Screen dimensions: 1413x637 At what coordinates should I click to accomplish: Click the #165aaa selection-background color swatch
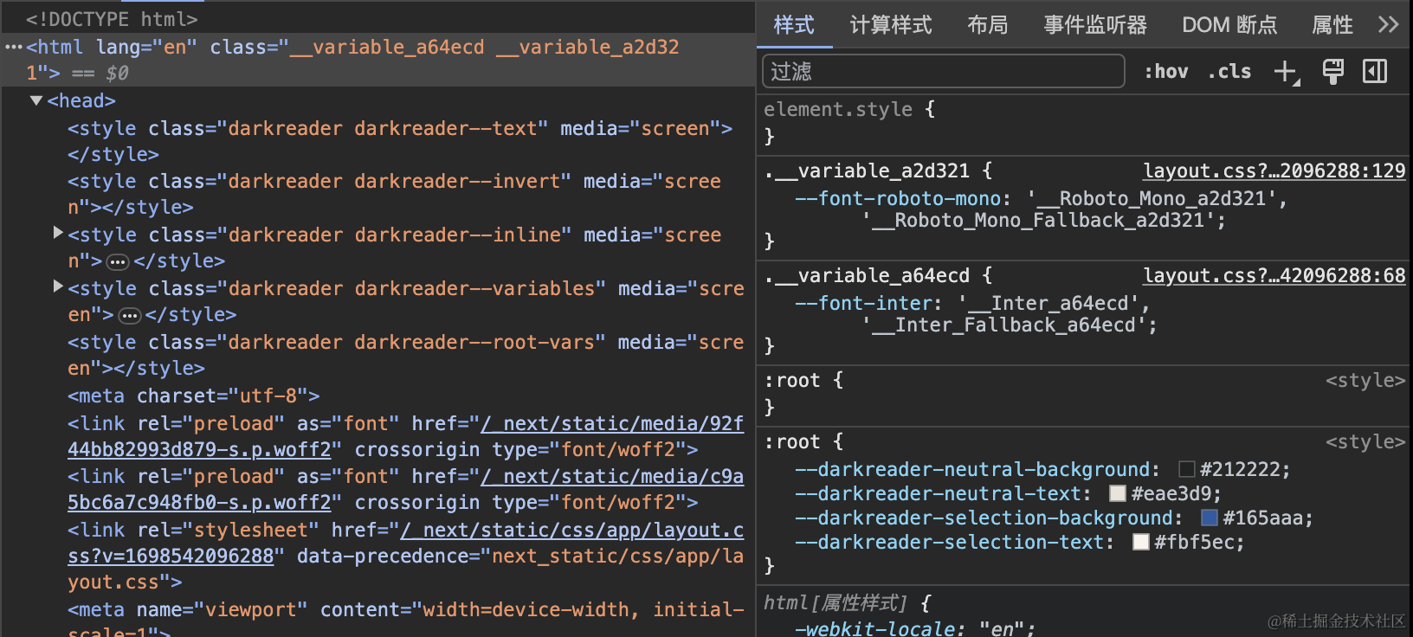[x=1210, y=518]
